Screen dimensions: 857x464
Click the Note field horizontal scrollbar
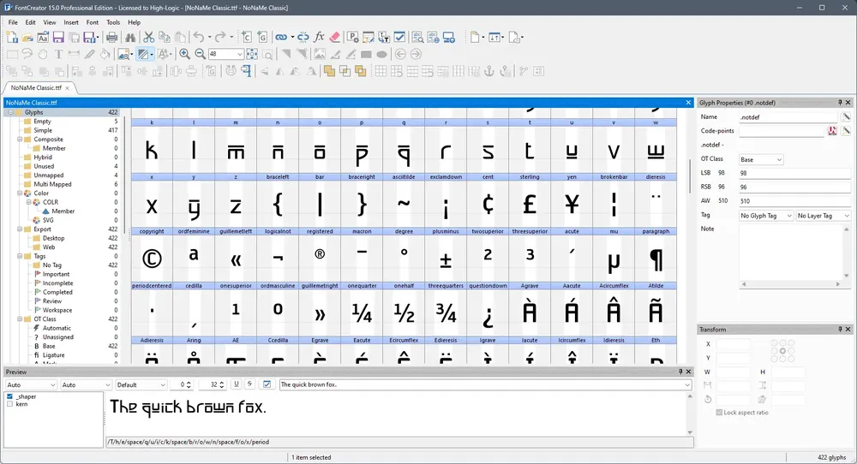click(790, 284)
